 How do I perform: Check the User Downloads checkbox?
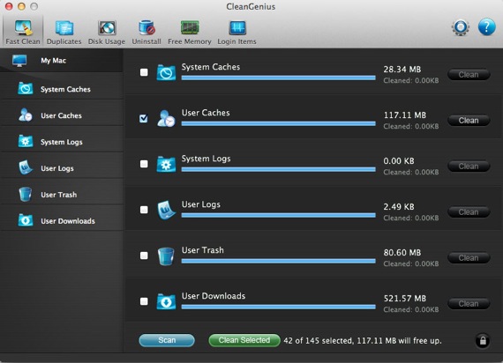click(x=144, y=301)
